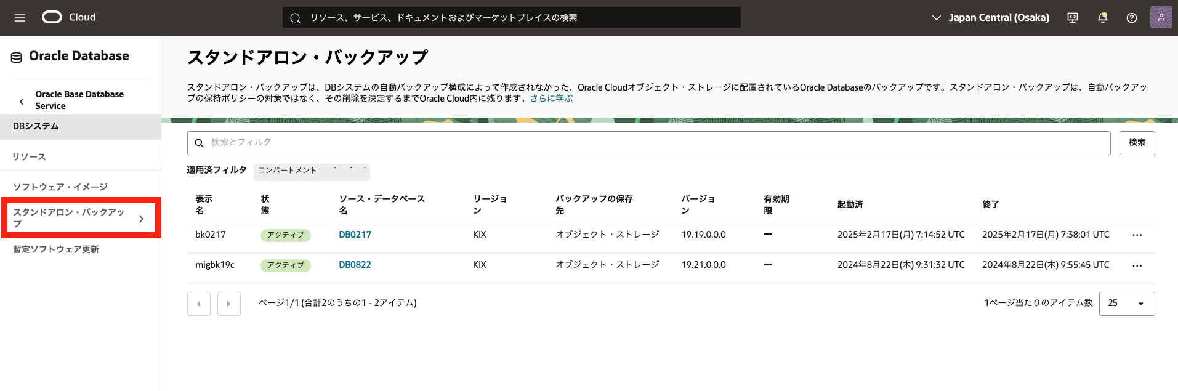1178x391 pixels.
Task: Open actions menu for migbk19c row
Action: (x=1137, y=265)
